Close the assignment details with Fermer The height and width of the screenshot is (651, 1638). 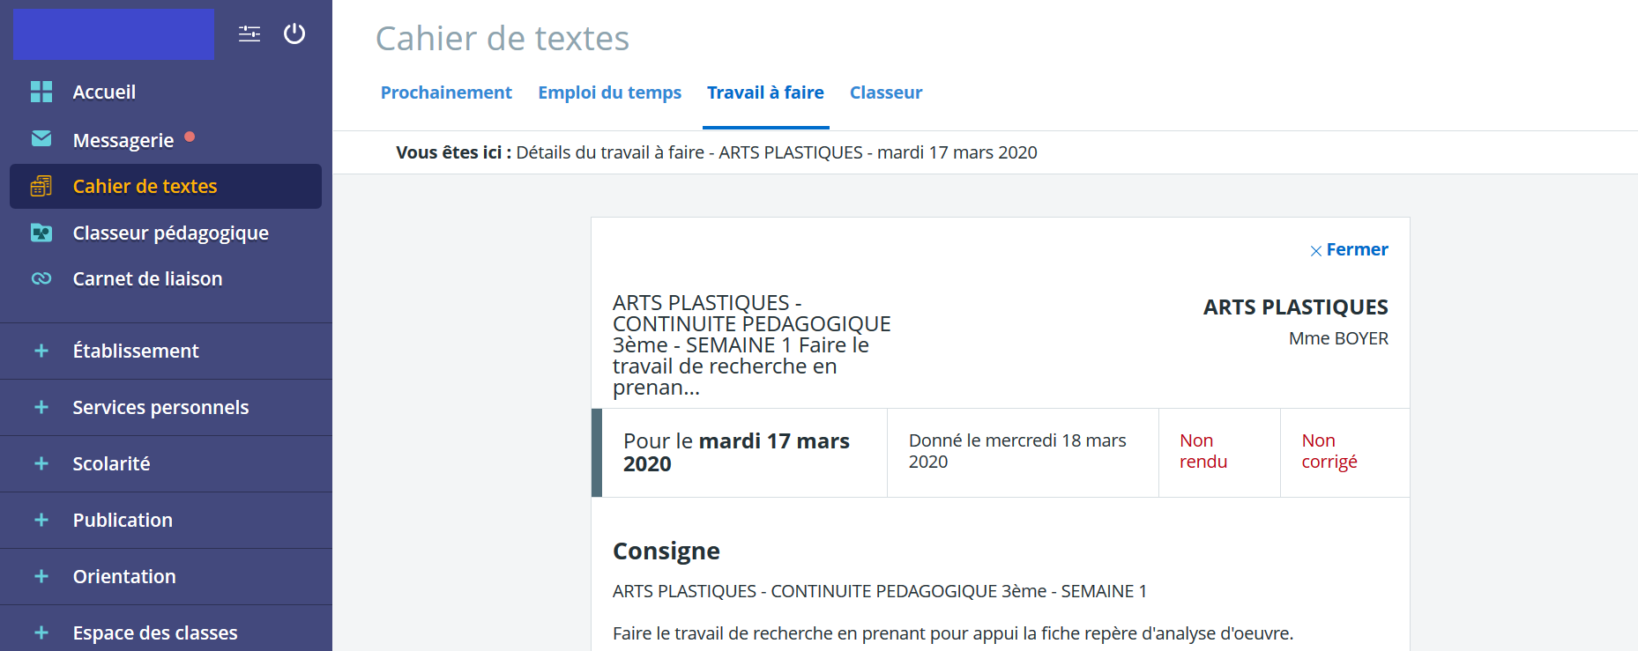(1349, 250)
